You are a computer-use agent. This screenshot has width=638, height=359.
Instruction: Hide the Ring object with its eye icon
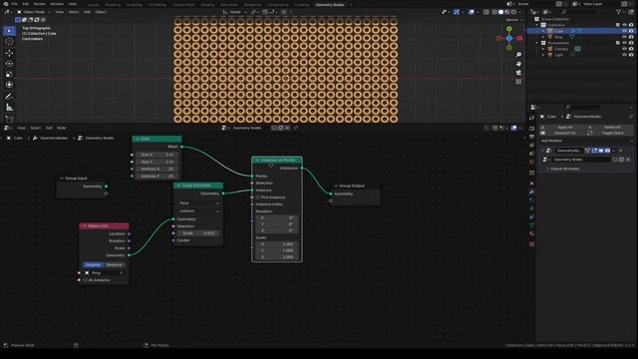tap(625, 37)
